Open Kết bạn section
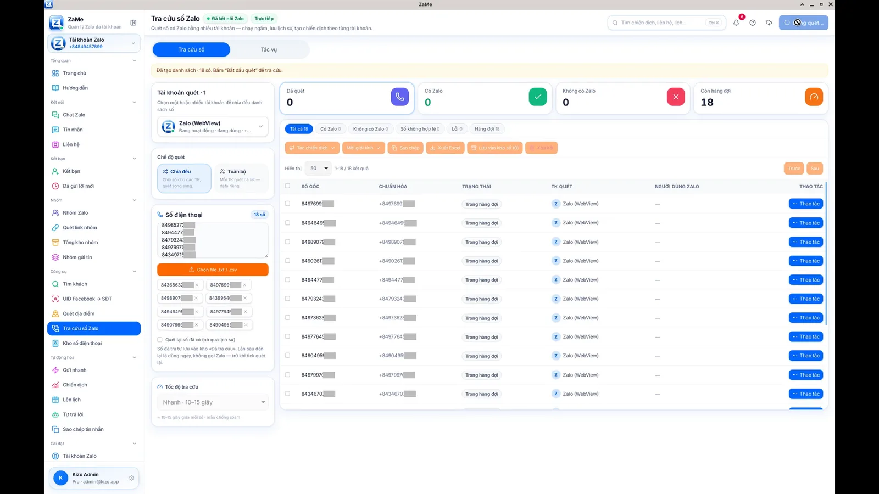Screen dimensions: 879x494 94,171
